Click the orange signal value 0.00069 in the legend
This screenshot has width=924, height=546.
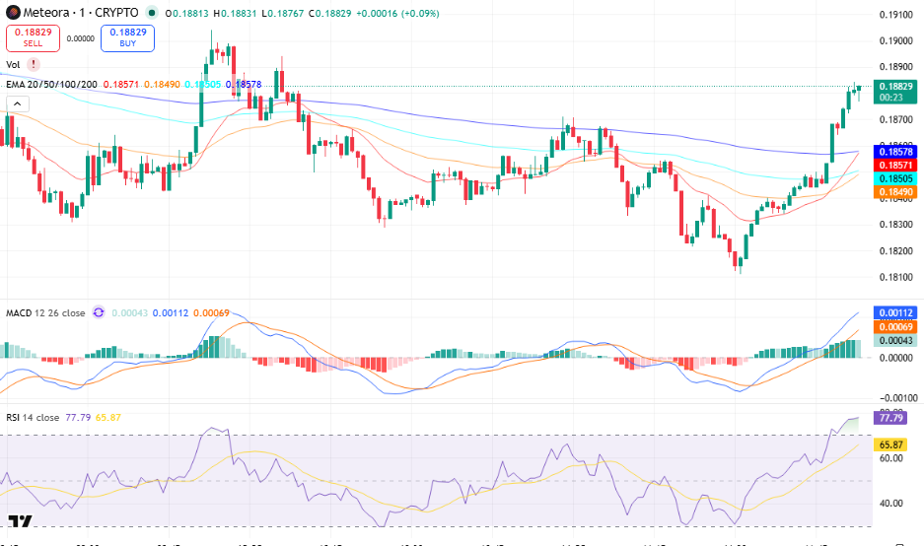pyautogui.click(x=211, y=312)
